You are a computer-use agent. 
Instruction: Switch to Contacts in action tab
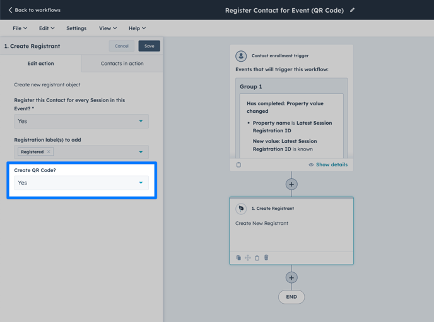click(122, 64)
